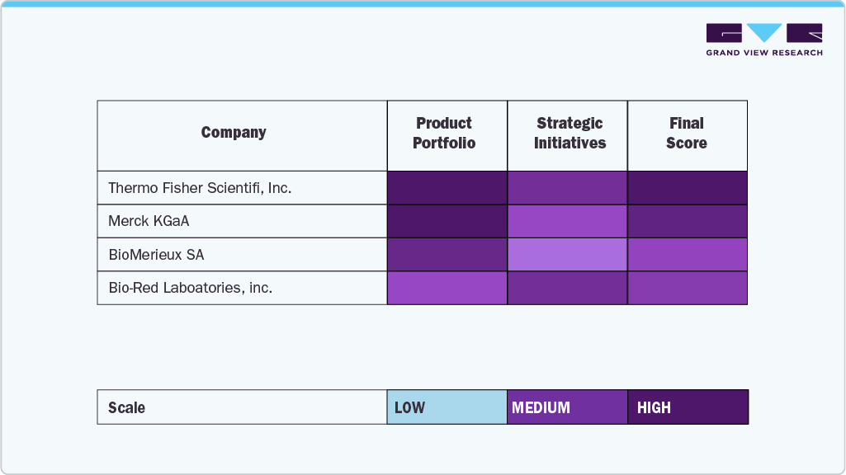Click the Final Score column header
This screenshot has height=475, width=846.
[x=687, y=133]
